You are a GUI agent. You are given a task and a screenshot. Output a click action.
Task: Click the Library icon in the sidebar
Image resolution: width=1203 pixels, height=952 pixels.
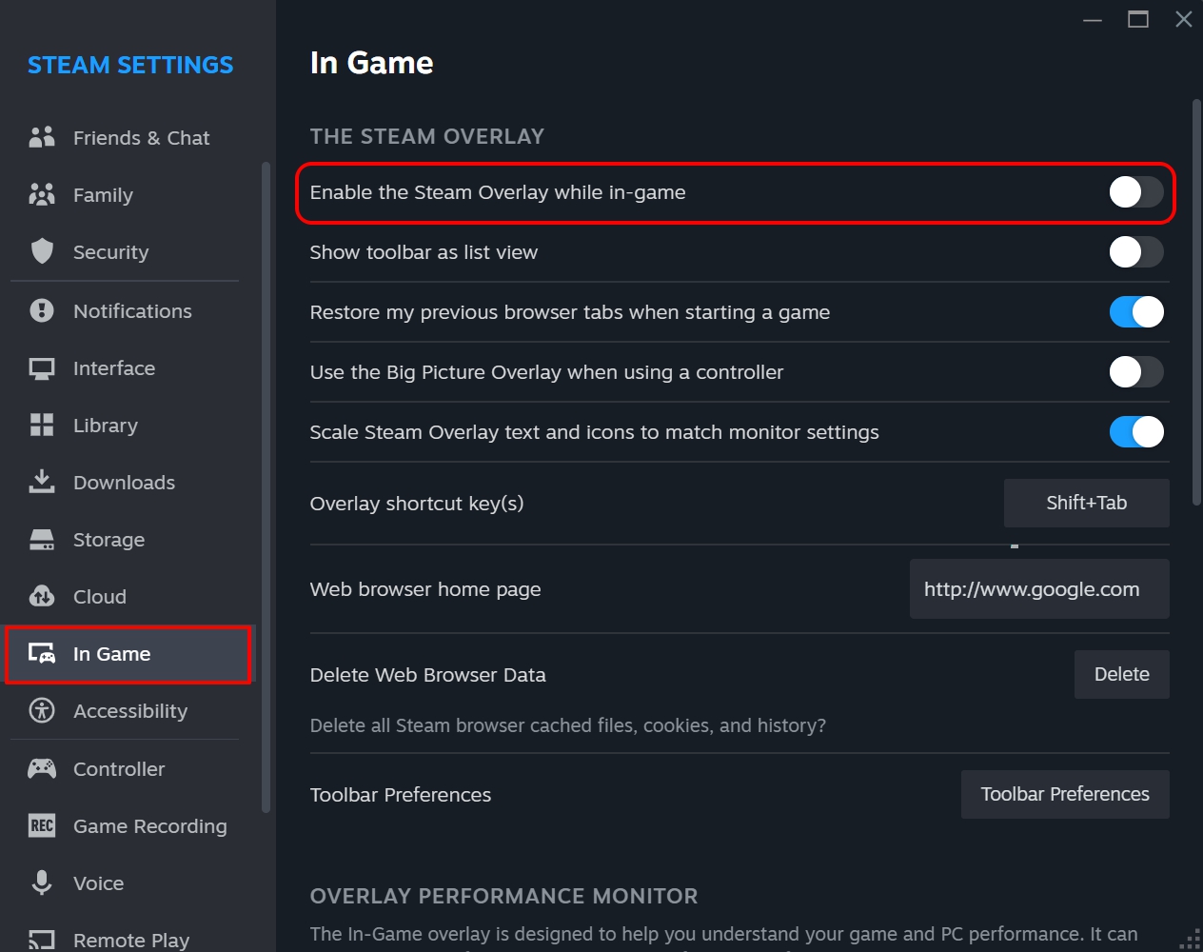(42, 425)
